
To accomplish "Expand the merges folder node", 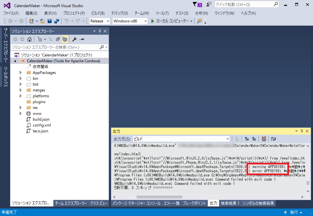I will [20, 90].
